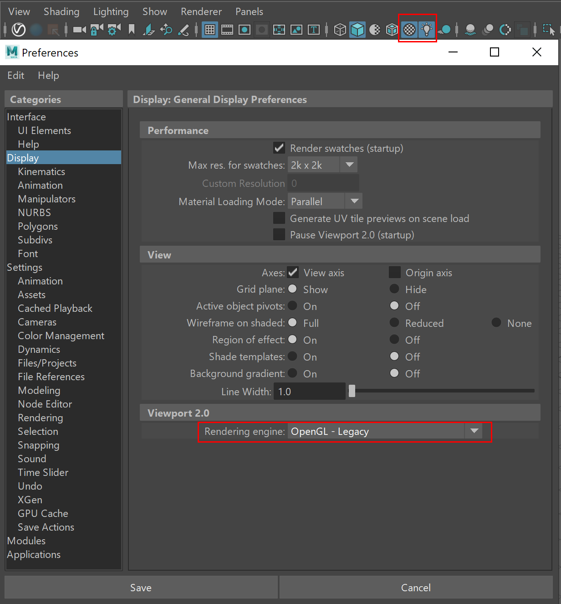
Task: Select the Interface category
Action: (64, 117)
